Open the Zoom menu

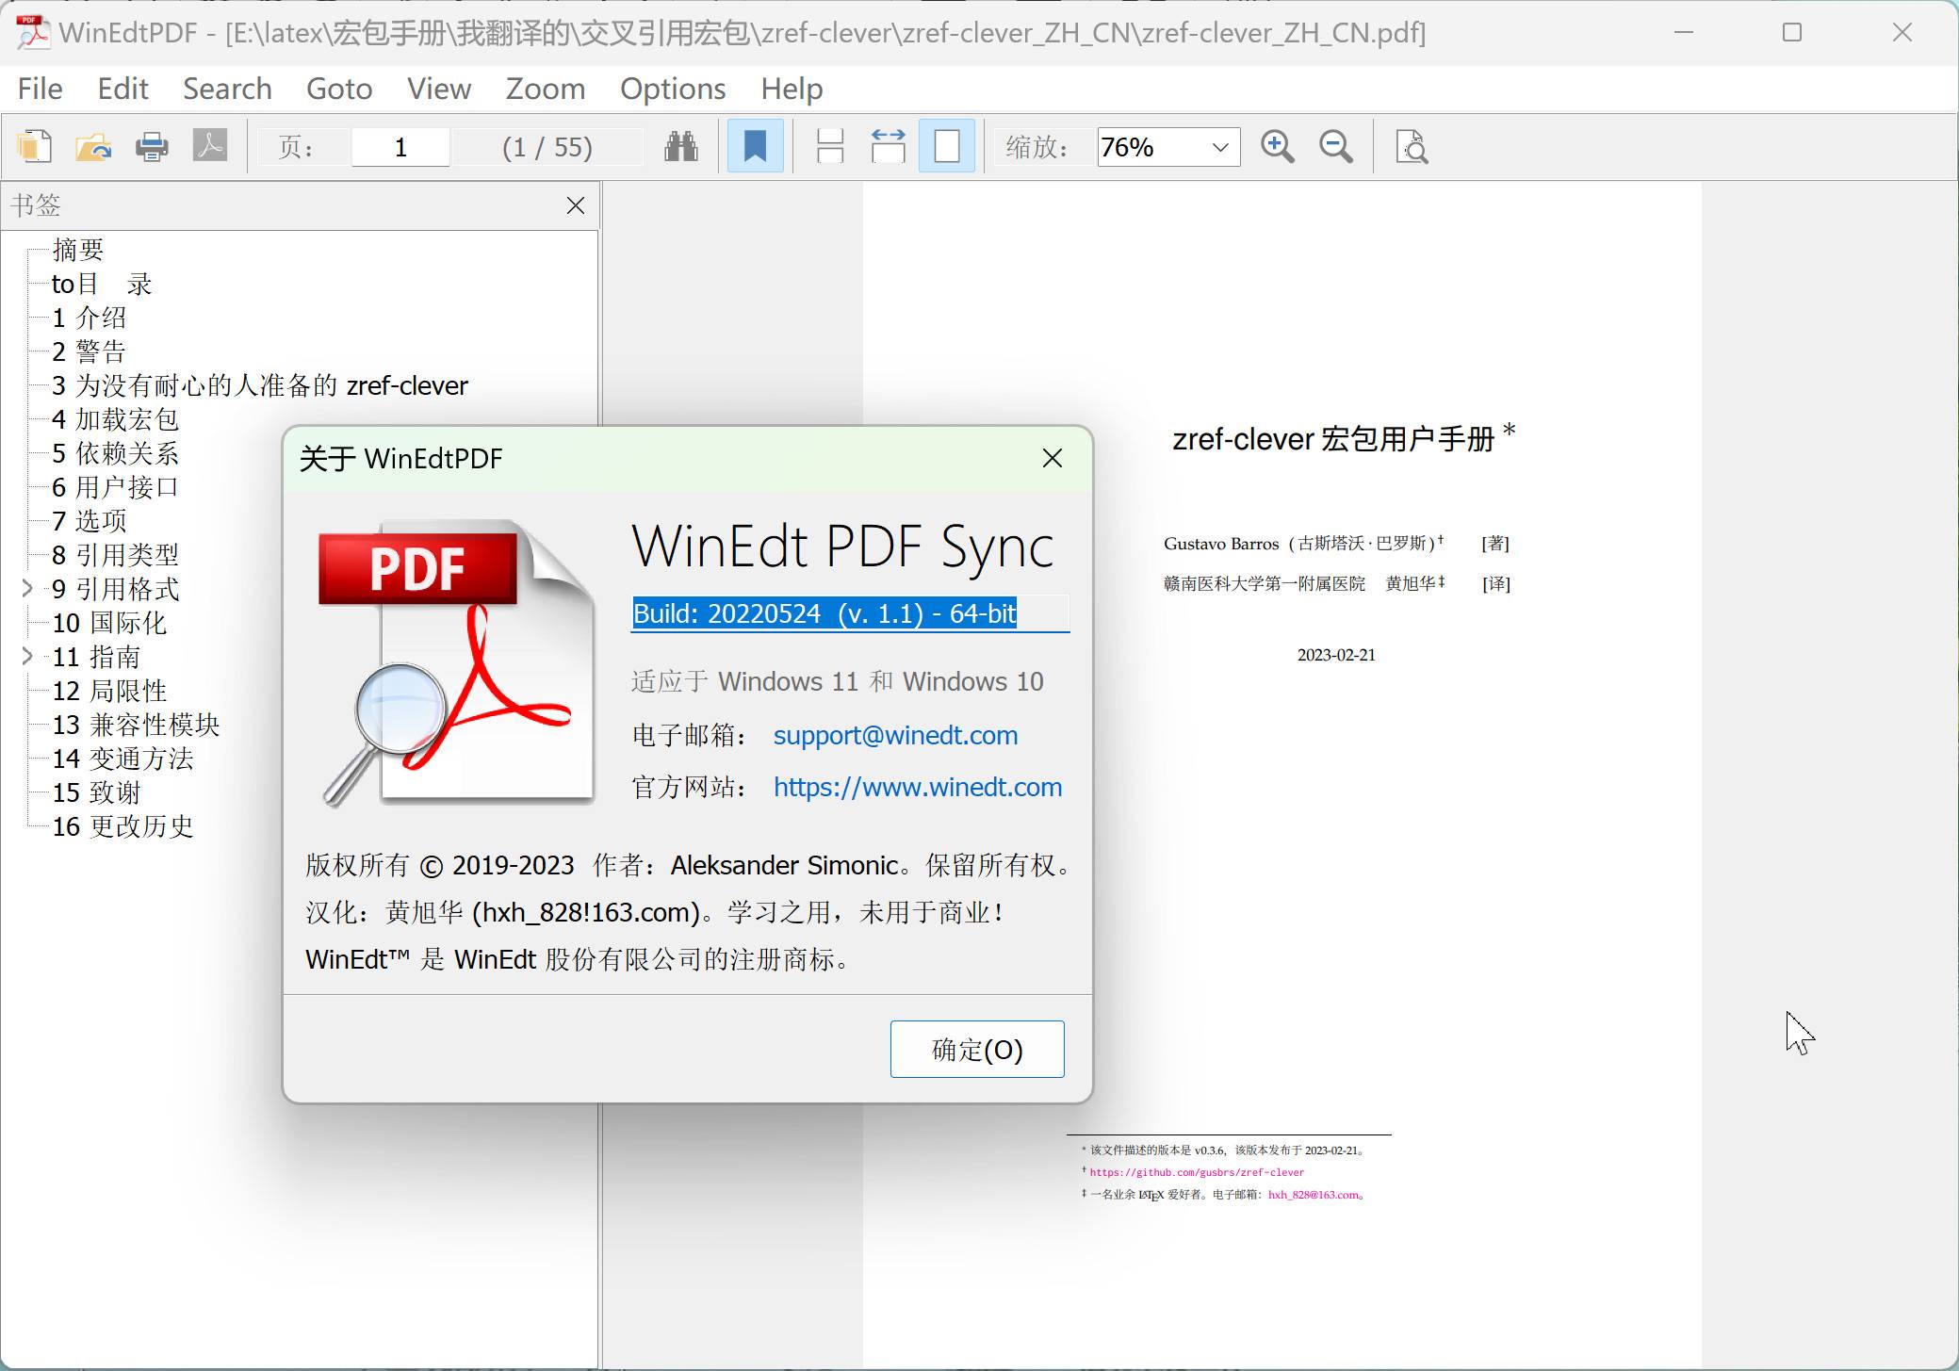[x=546, y=89]
